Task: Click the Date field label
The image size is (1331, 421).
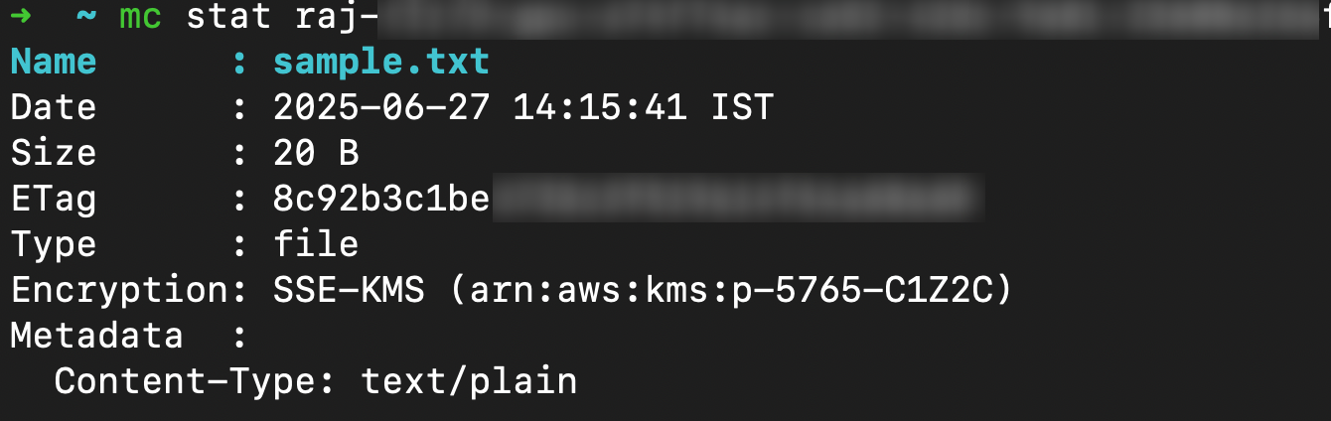Action: click(54, 108)
